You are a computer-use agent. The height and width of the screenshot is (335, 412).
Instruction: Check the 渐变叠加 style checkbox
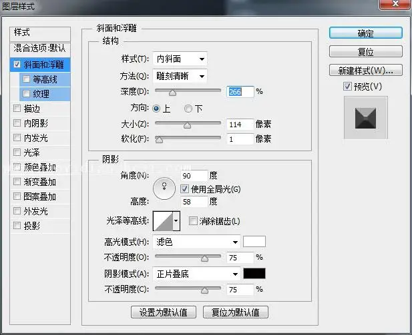click(17, 182)
